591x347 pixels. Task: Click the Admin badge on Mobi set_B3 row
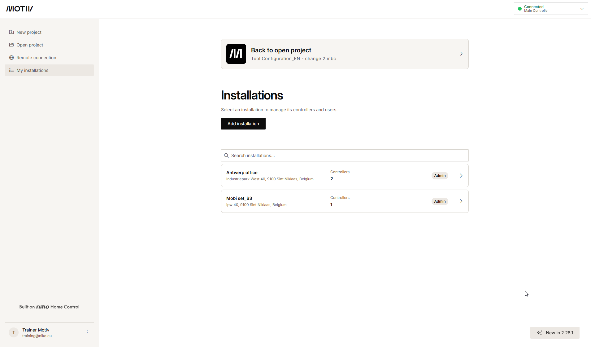pos(440,201)
